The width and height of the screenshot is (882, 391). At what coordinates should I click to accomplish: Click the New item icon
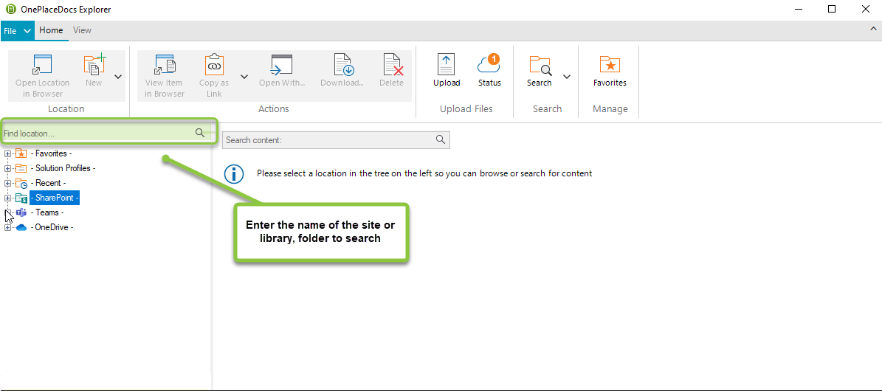click(x=94, y=65)
